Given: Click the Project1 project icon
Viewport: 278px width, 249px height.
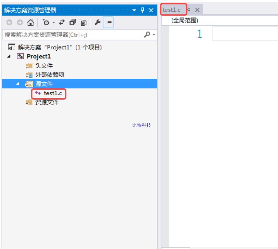Looking at the screenshot, I should pyautogui.click(x=20, y=56).
